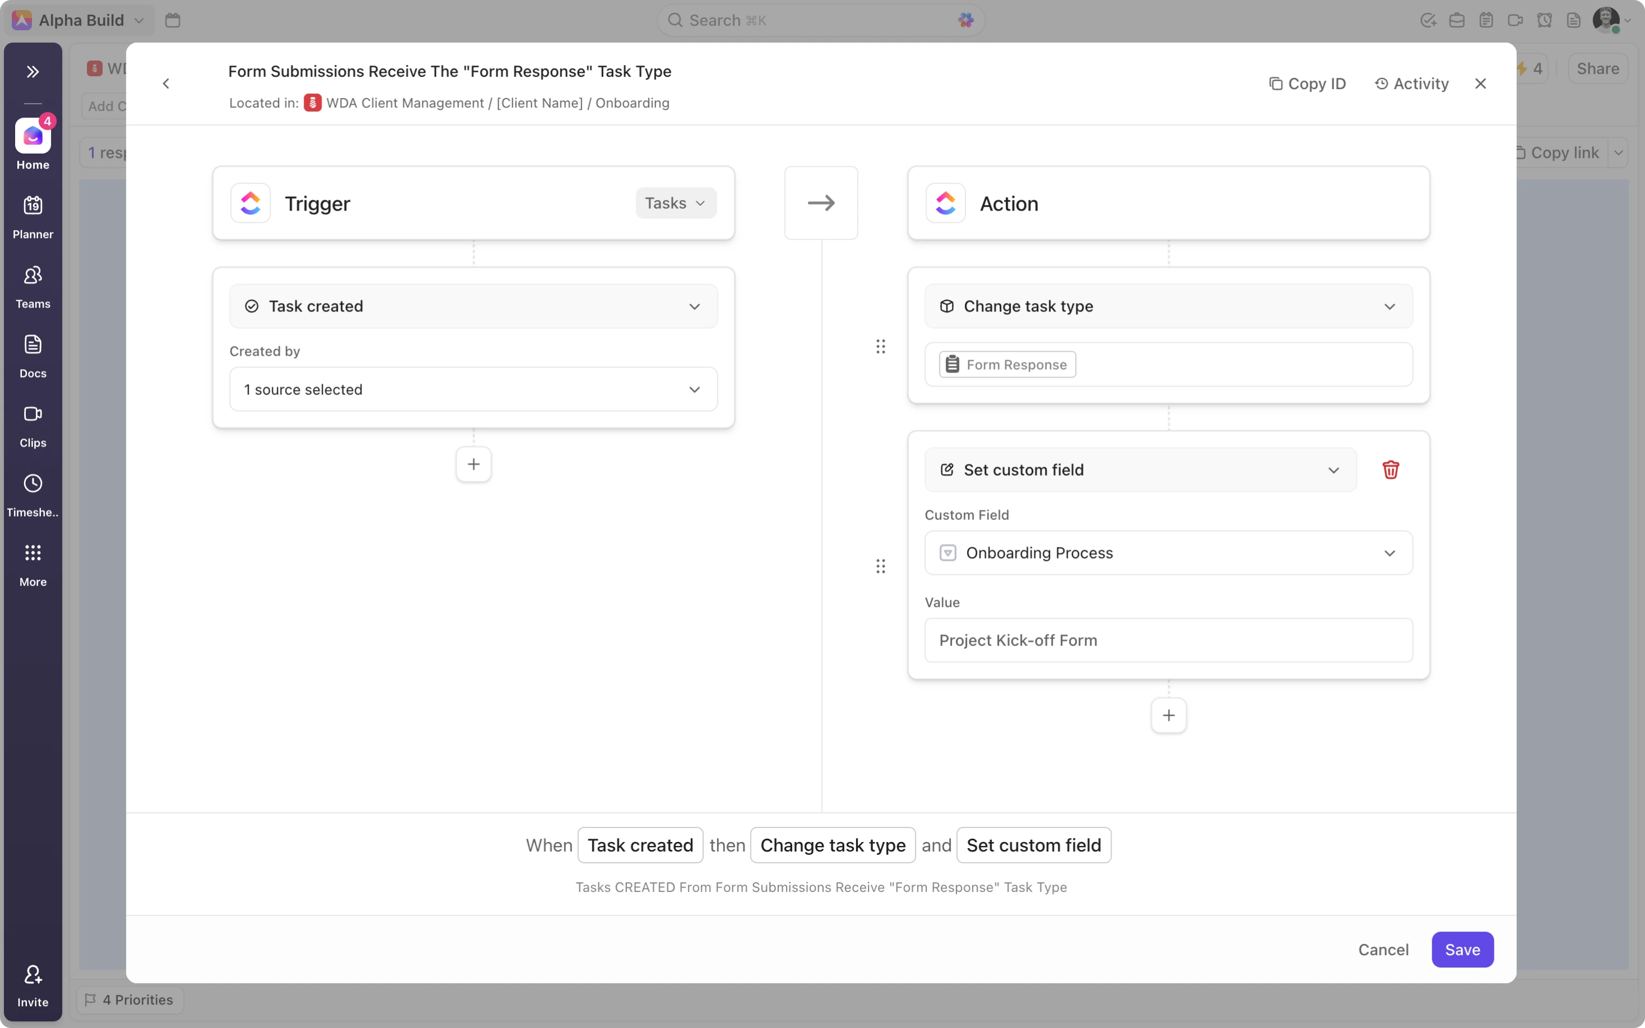Click the Project Kick-off Form value field
The height and width of the screenshot is (1028, 1645).
click(x=1168, y=640)
